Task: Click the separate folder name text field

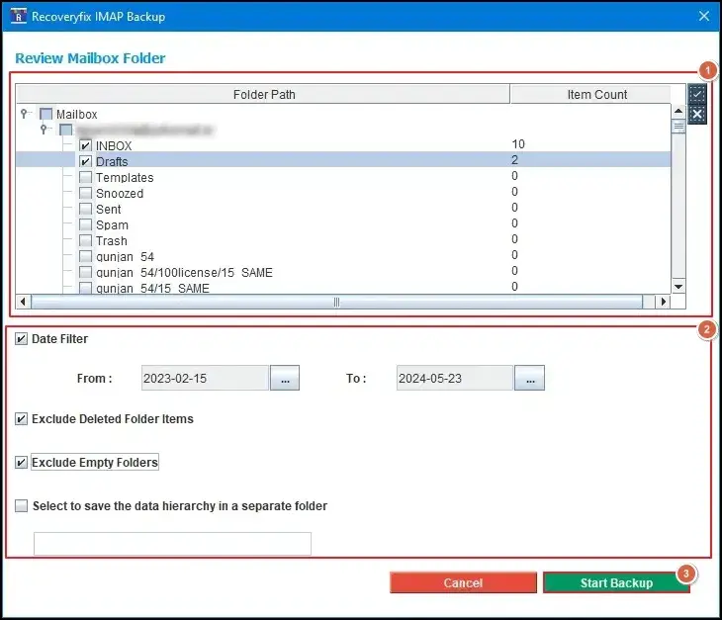Action: click(172, 544)
